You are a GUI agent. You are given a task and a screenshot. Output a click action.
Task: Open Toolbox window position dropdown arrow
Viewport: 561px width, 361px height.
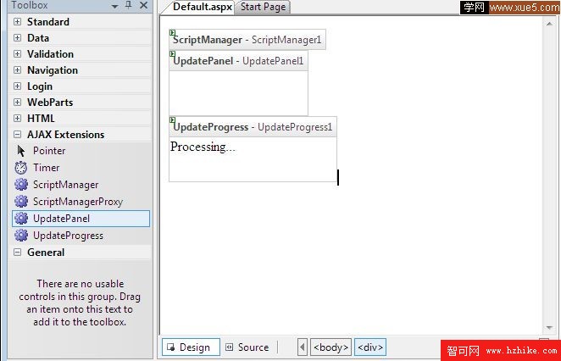(x=114, y=7)
